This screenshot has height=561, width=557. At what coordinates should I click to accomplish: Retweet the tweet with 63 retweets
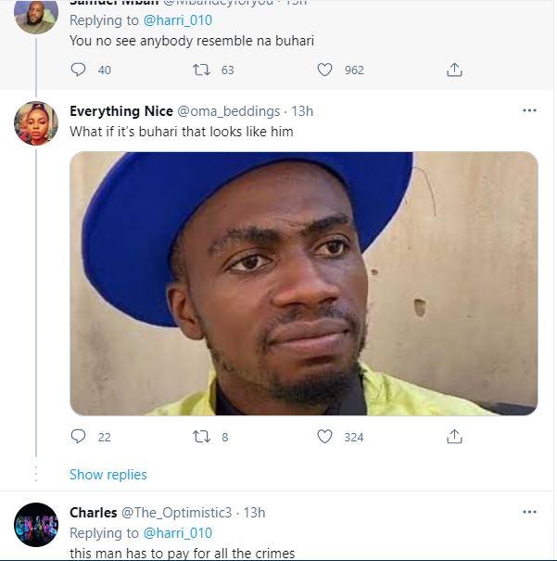pyautogui.click(x=201, y=70)
